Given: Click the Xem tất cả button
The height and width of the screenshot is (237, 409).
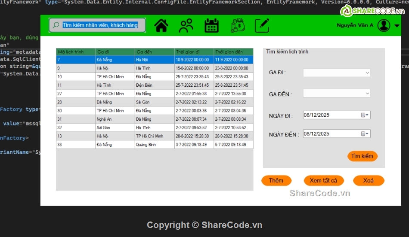Looking at the screenshot, I should [323, 181].
